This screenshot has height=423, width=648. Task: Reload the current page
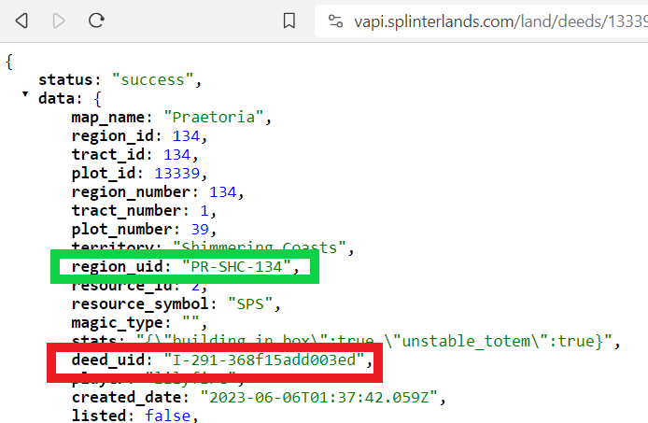[x=96, y=21]
